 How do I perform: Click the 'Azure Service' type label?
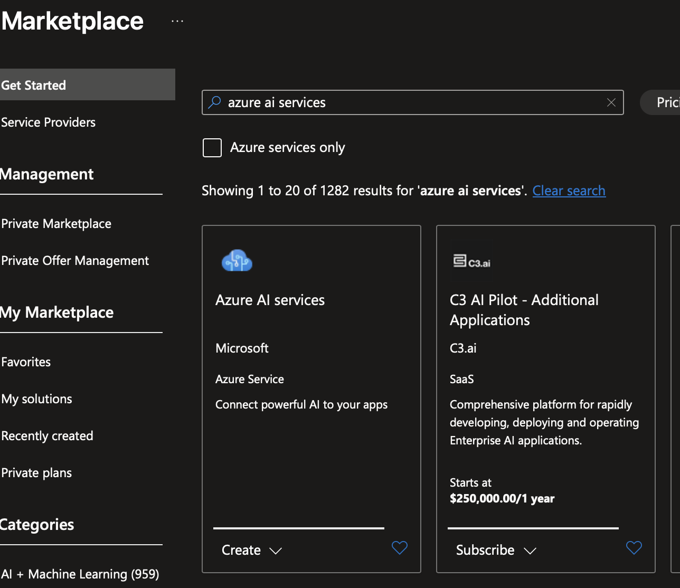point(250,379)
